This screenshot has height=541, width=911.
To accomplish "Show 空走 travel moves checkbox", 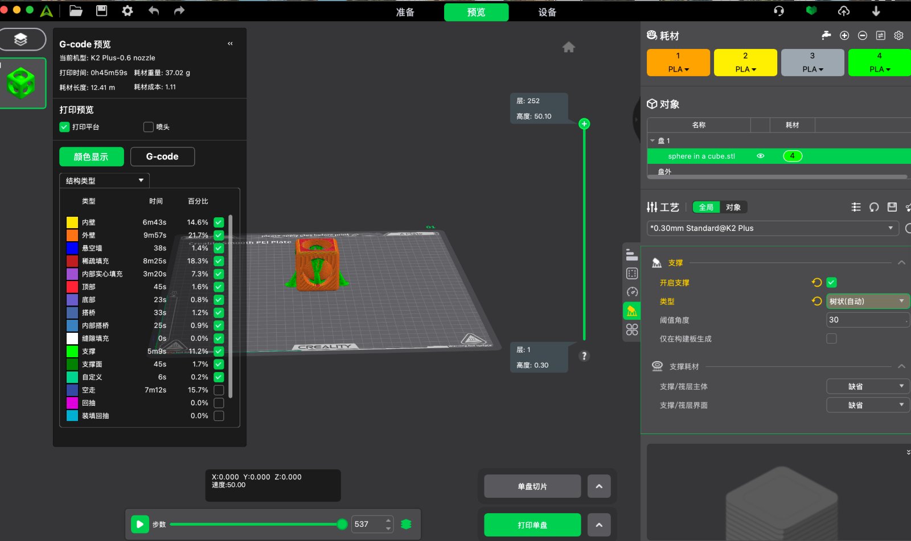I will [x=219, y=390].
